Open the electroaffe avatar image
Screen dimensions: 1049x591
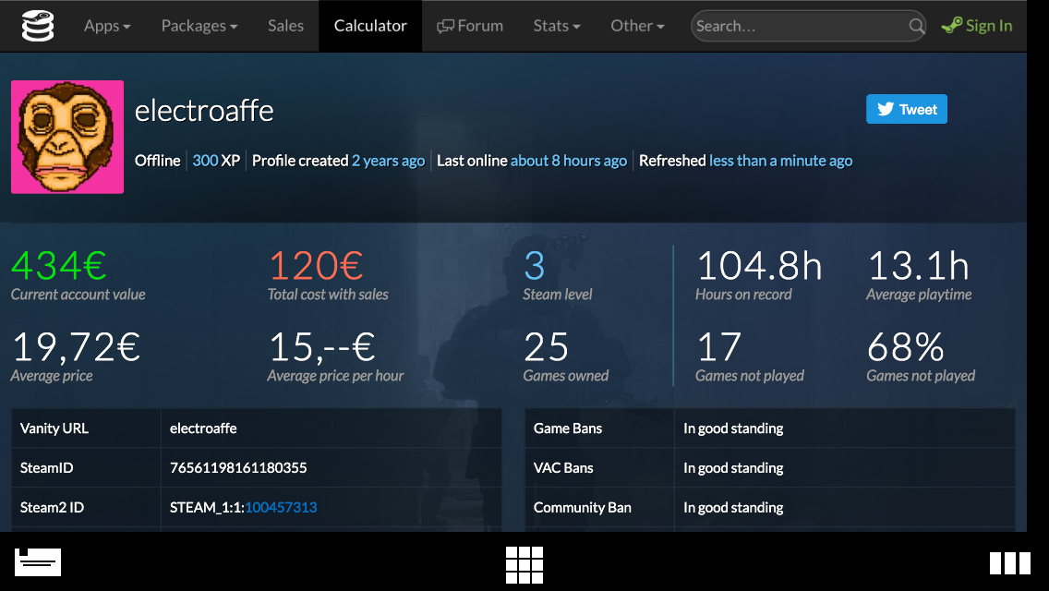(x=67, y=138)
